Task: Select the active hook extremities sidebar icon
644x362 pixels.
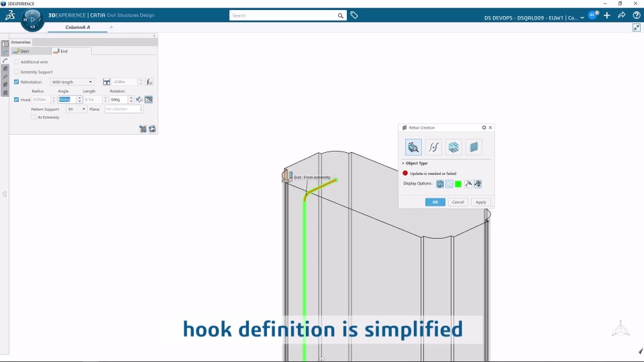Action: (x=5, y=61)
